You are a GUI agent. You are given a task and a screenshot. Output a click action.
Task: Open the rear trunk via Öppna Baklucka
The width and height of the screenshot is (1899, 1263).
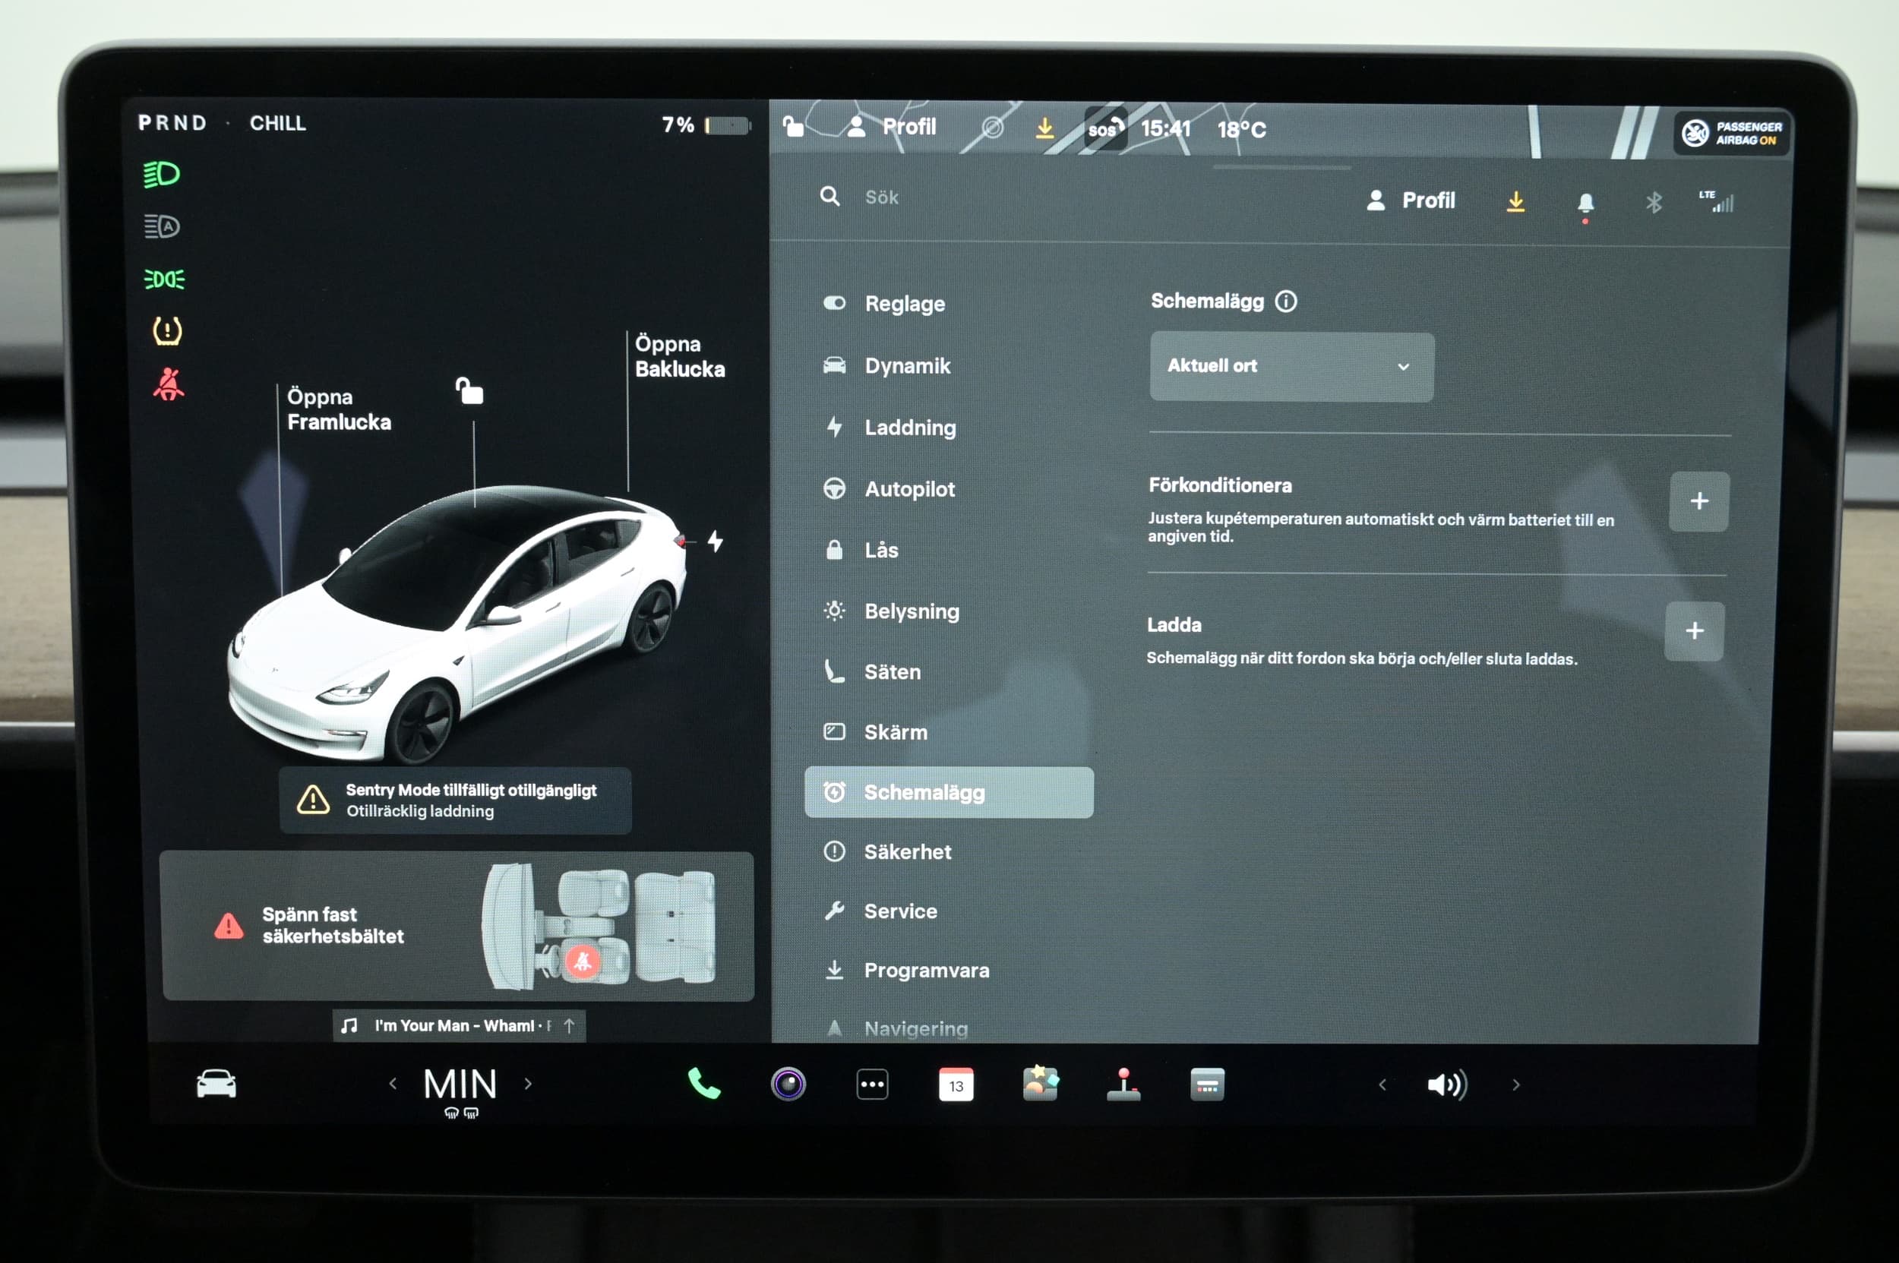click(679, 356)
